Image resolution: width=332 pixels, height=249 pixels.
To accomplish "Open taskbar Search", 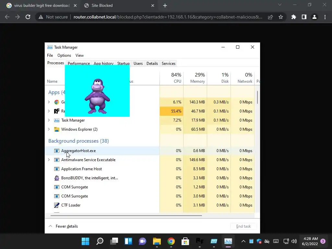I will coord(100,241).
